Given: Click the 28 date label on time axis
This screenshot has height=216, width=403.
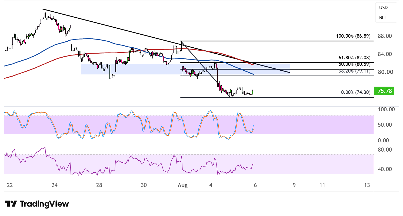Looking at the screenshot, I should tap(99, 185).
